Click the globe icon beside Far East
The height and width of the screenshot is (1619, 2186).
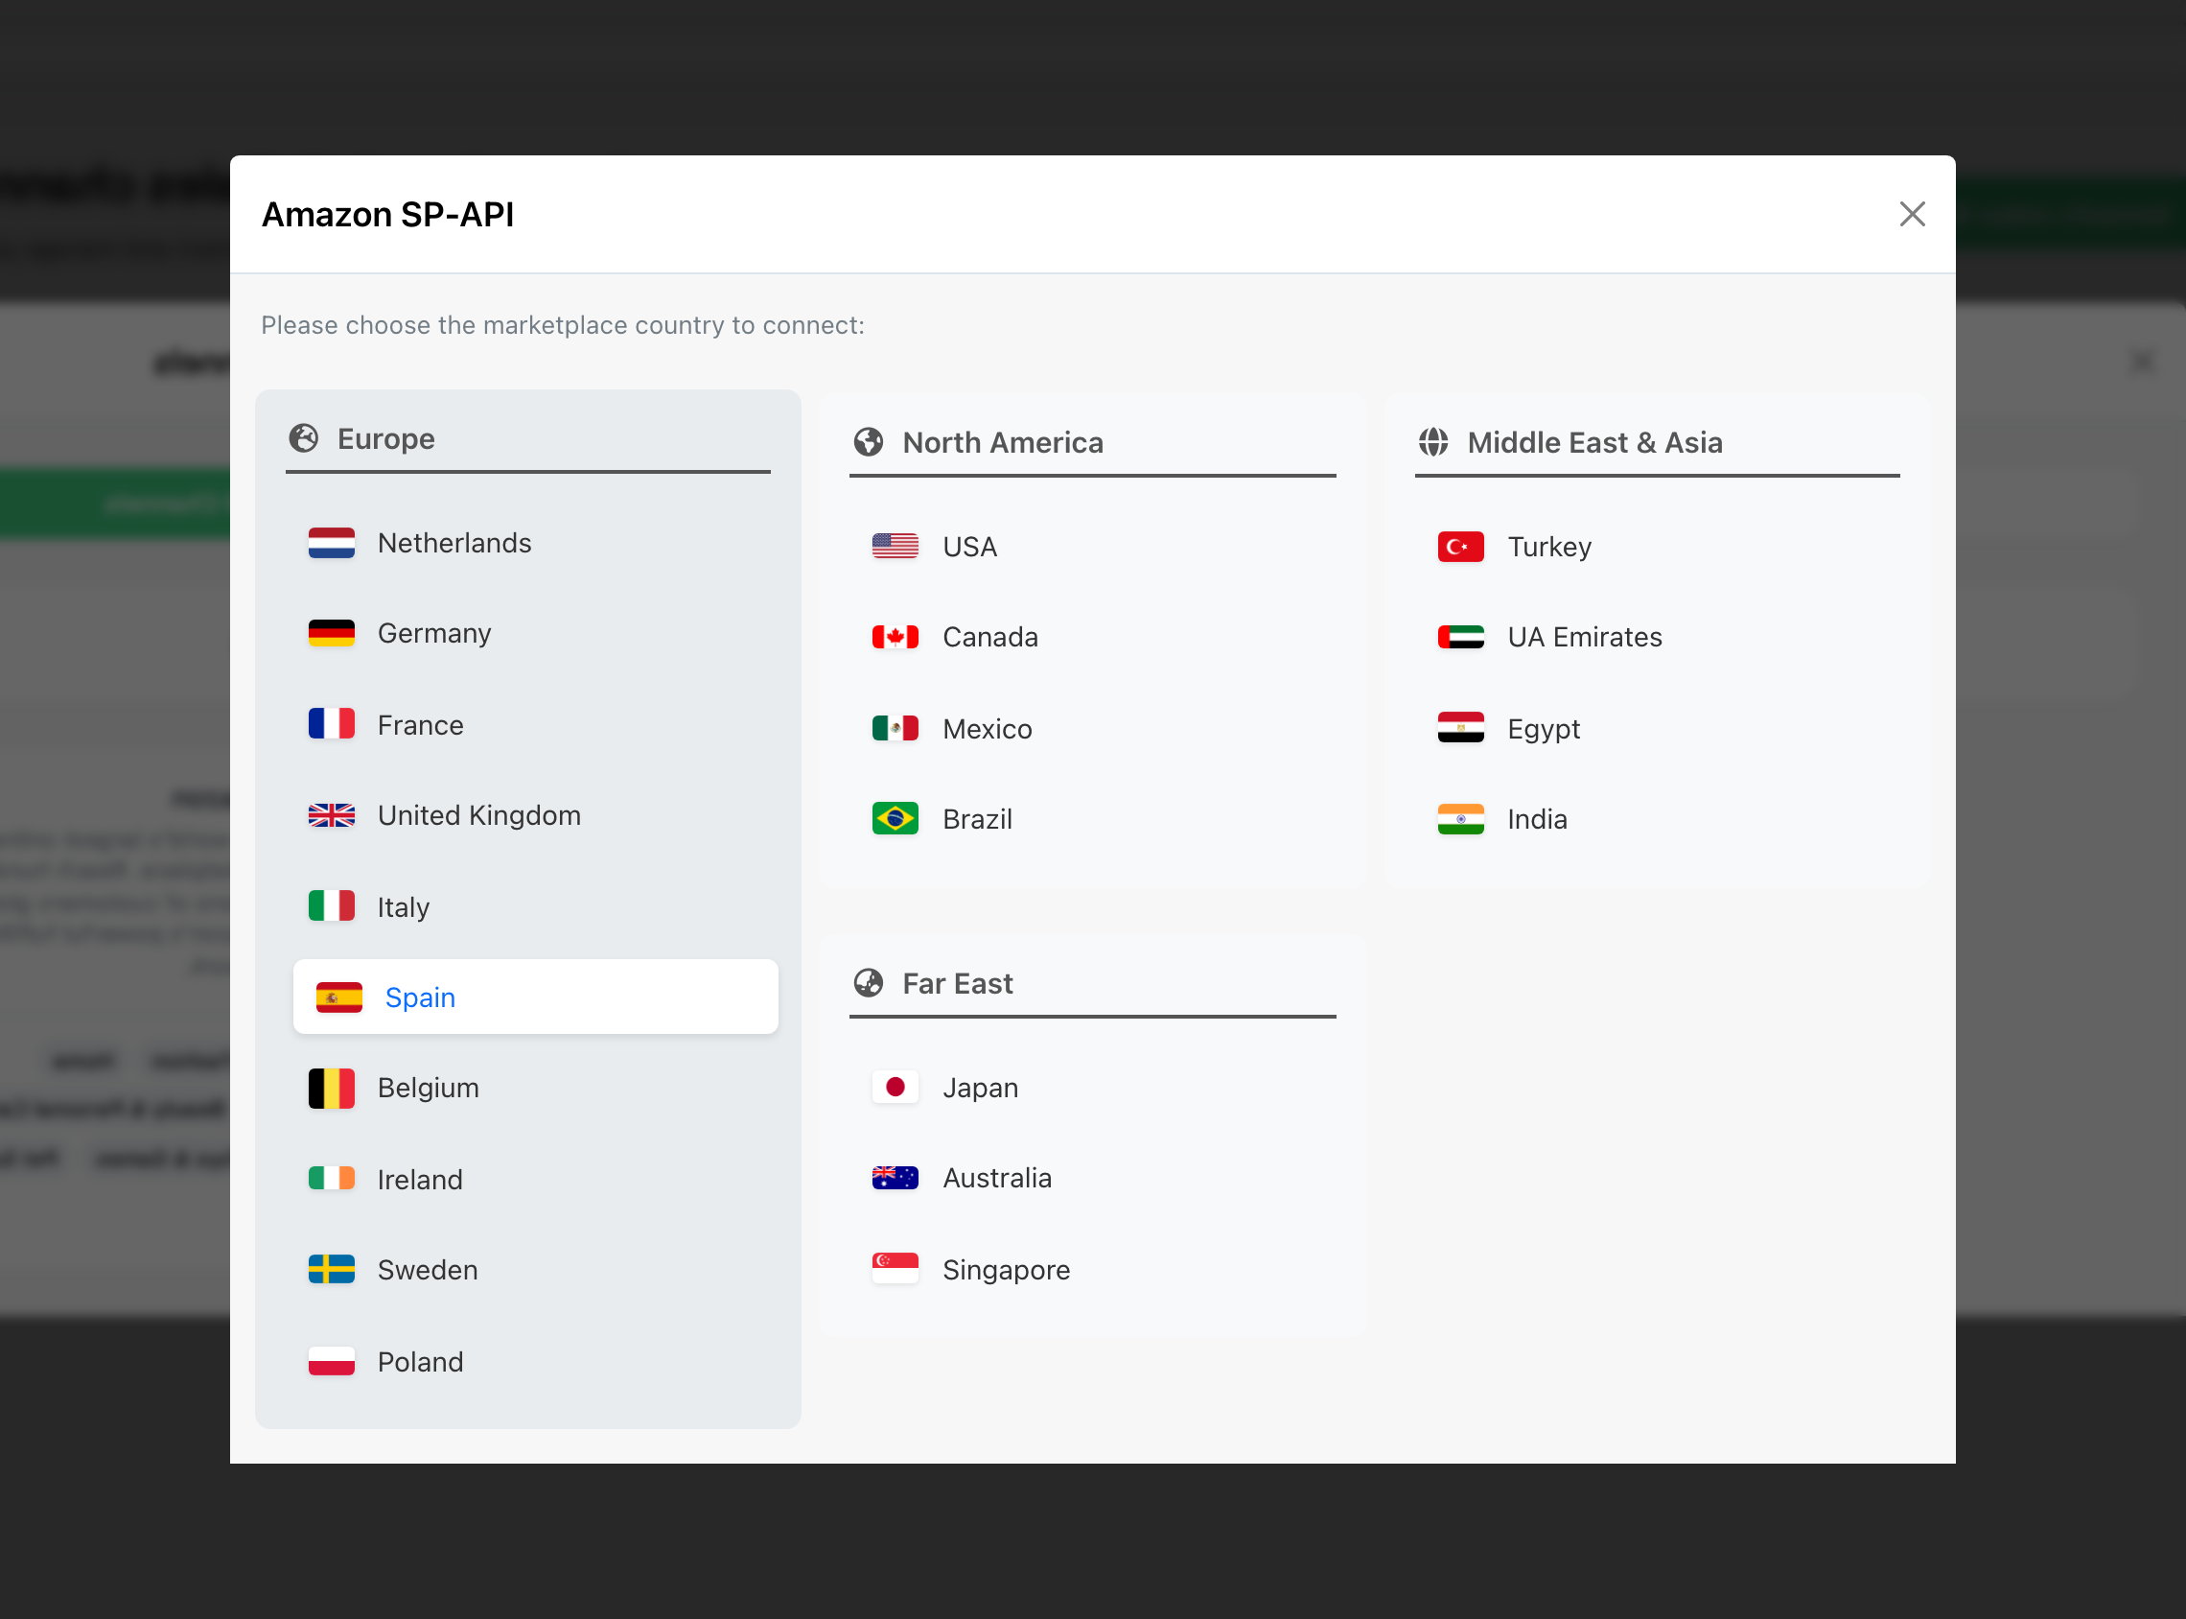(868, 983)
